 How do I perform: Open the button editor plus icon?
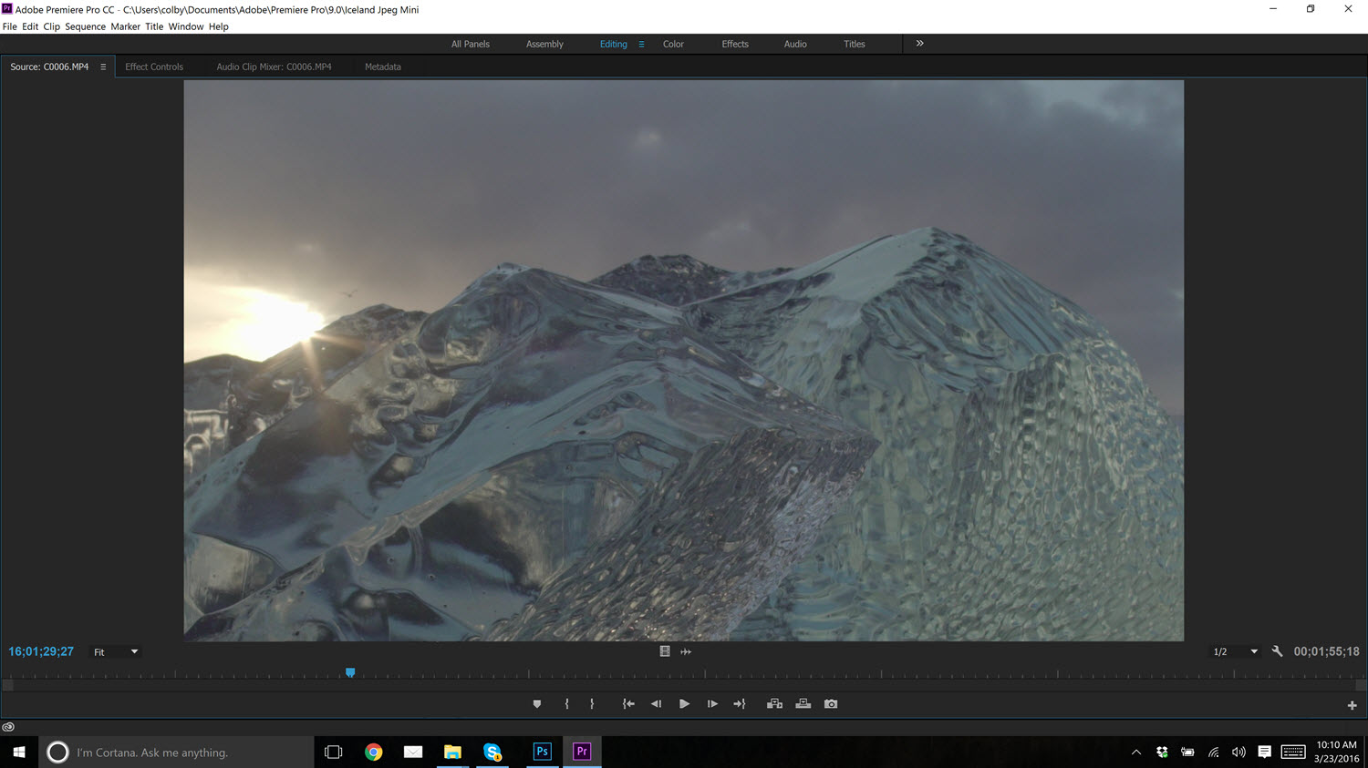1352,705
